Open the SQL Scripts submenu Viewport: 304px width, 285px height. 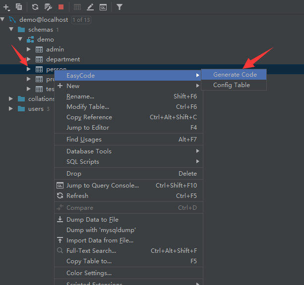(128, 162)
